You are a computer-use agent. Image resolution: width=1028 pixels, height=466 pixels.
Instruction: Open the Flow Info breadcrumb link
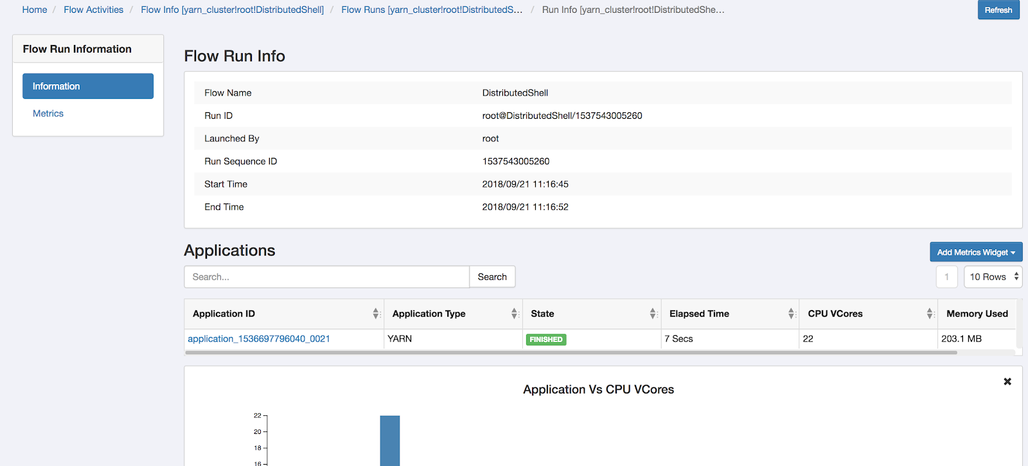tap(233, 10)
